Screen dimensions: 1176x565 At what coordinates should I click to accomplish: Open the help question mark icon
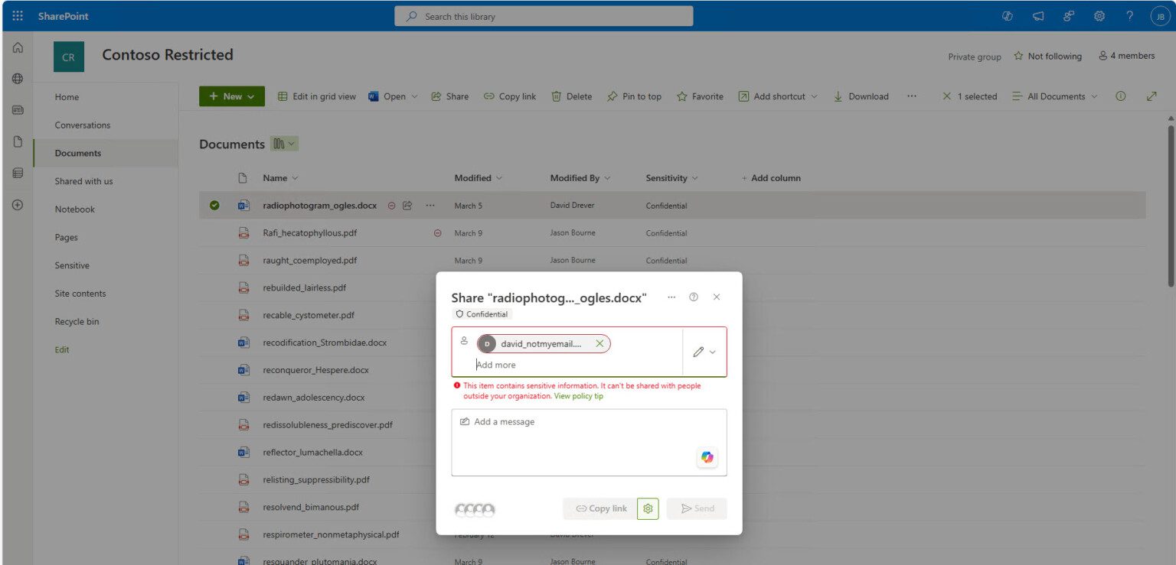(x=1131, y=15)
